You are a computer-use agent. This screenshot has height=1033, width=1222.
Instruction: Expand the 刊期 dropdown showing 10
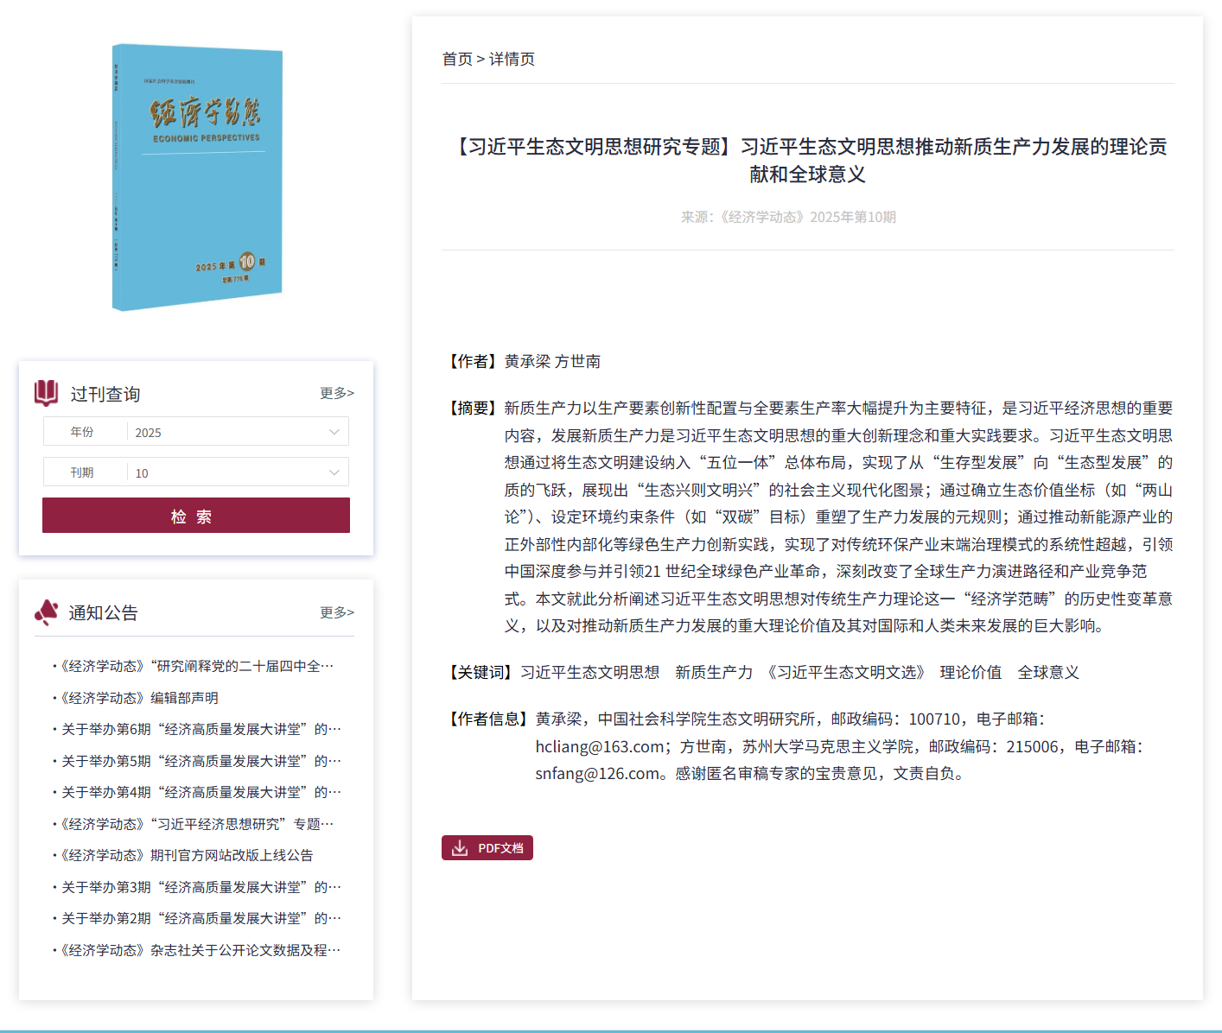click(x=237, y=472)
